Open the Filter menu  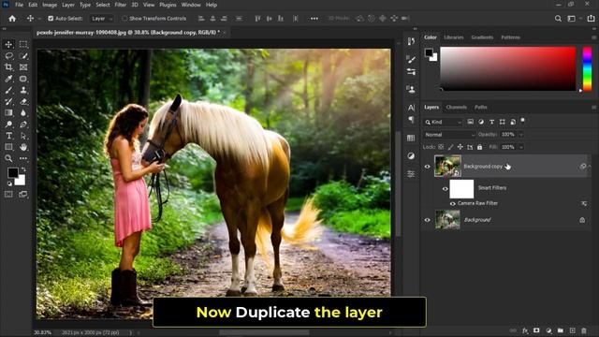121,5
